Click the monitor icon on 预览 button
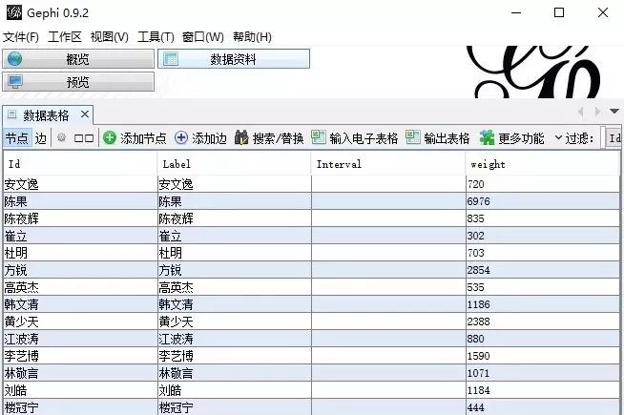Image resolution: width=624 pixels, height=415 pixels. (x=15, y=82)
